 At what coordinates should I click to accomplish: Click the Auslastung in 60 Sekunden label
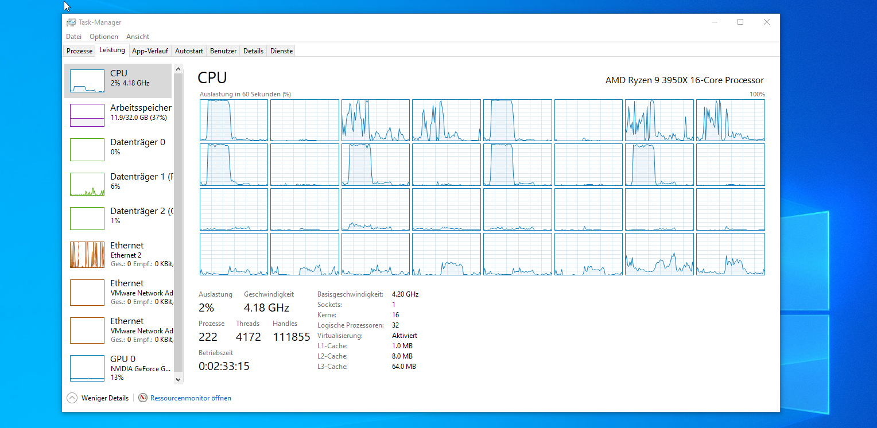tap(245, 94)
